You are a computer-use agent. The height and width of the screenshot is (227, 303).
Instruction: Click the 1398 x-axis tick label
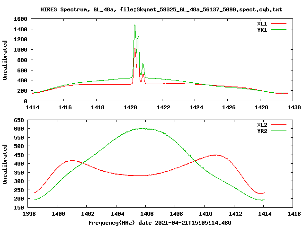click(x=29, y=214)
